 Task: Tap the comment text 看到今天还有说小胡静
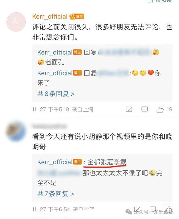tap(102, 142)
